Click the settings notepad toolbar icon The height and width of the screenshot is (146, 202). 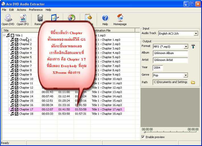[88, 18]
